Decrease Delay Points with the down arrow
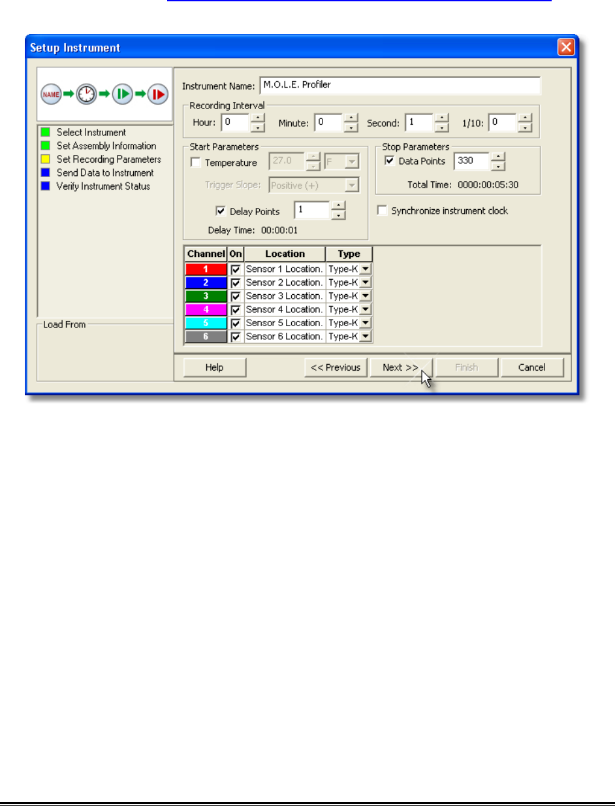Screen dimensions: 615x806 click(x=339, y=214)
